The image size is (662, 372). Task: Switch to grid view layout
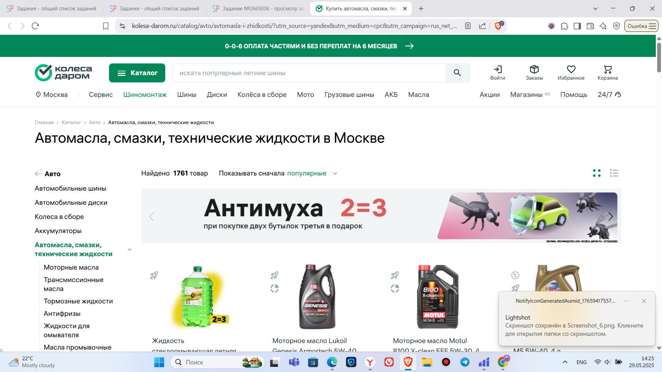596,173
